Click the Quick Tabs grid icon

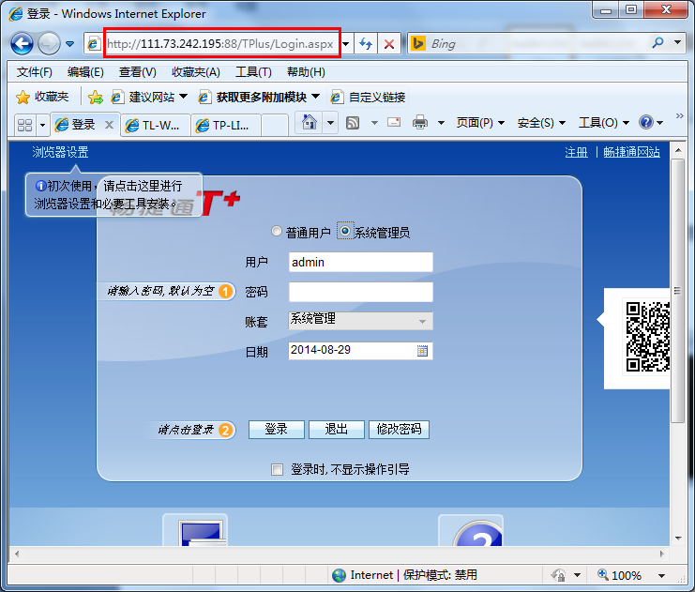coord(24,124)
